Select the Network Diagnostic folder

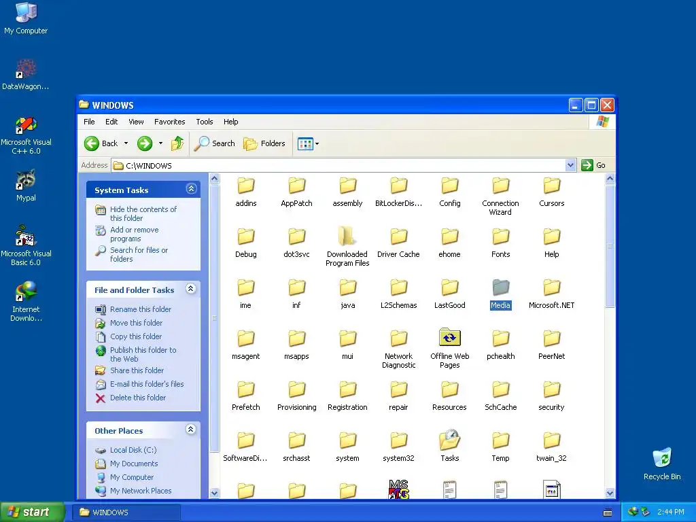[x=398, y=350]
